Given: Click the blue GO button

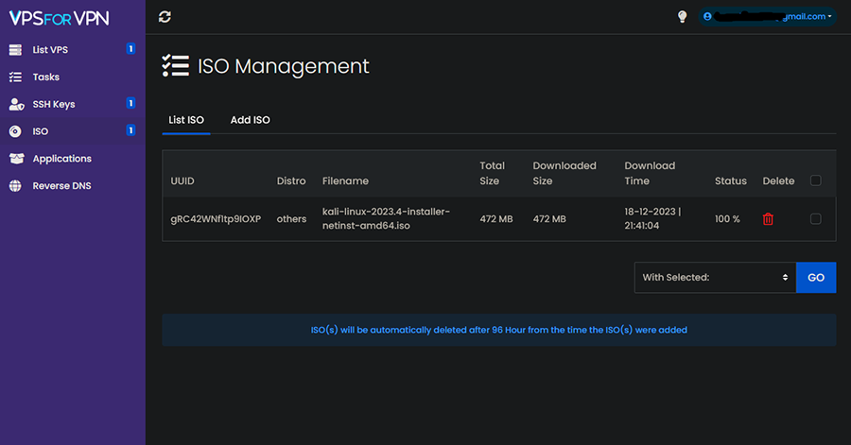Looking at the screenshot, I should click(816, 278).
